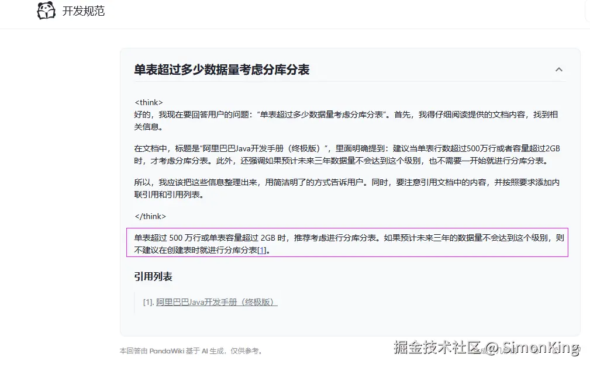Collapse the answer card with chevron
Screen dimensions: 590x368
click(559, 70)
